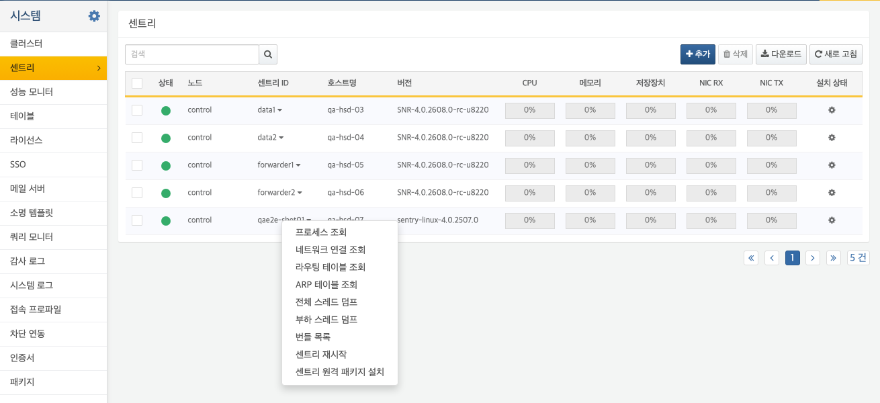Image resolution: width=880 pixels, height=403 pixels.
Task: Open 클러스터 in the sidebar
Action: coord(53,44)
